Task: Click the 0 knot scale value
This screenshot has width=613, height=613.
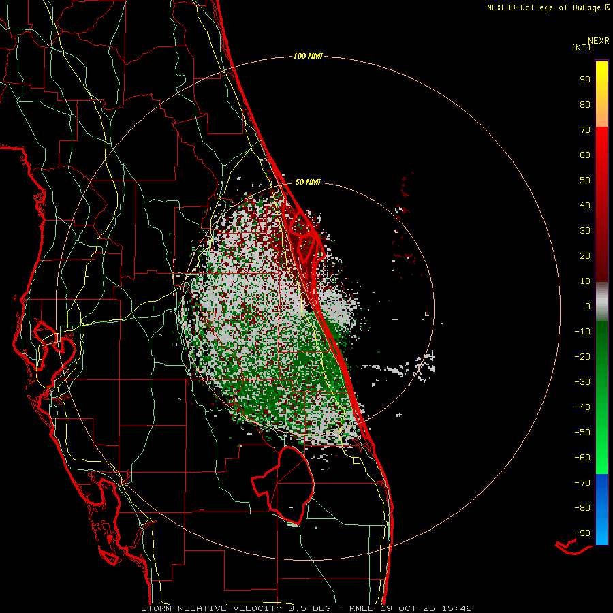Action: click(x=588, y=306)
